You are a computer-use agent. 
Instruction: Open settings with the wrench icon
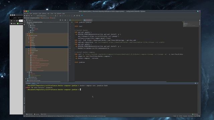[x=74, y=16]
